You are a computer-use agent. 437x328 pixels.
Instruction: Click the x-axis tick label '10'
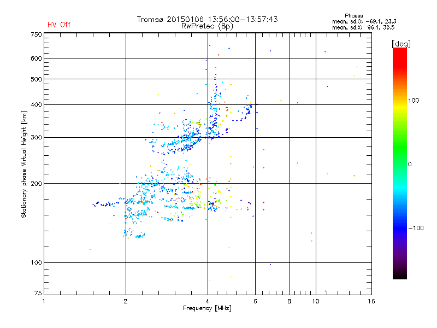[x=316, y=301]
